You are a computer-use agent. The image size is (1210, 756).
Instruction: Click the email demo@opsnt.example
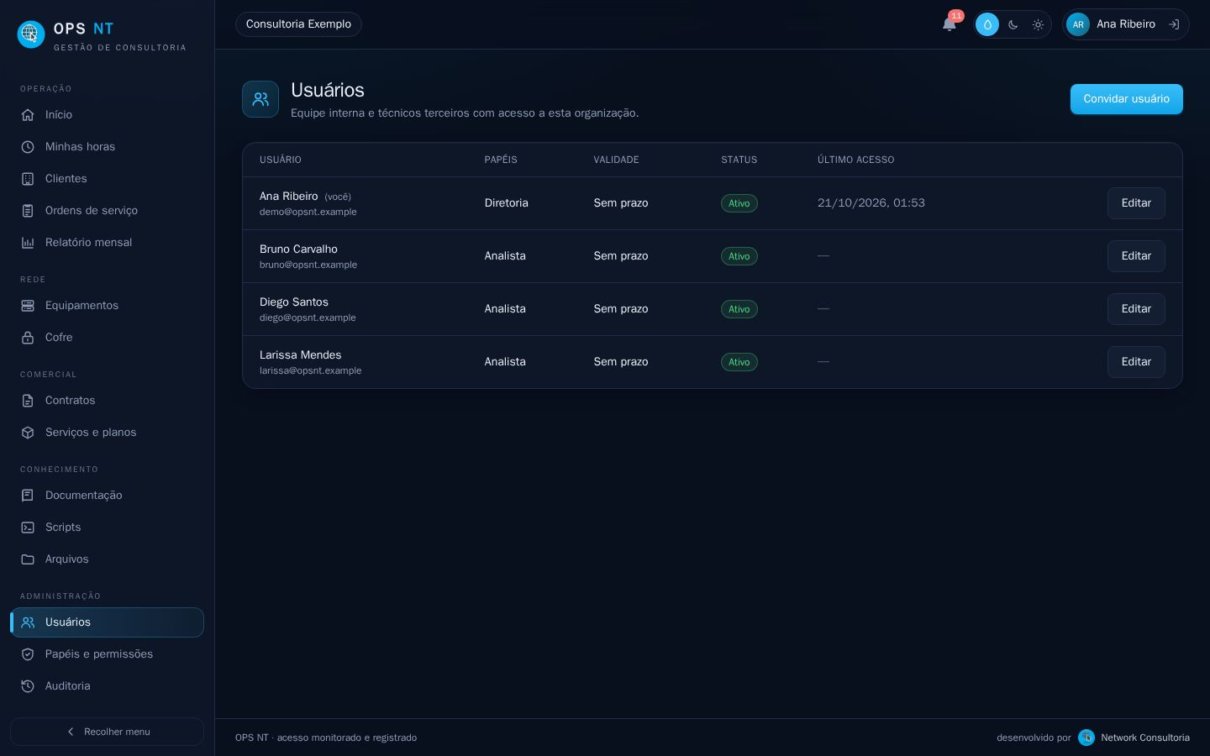(308, 212)
